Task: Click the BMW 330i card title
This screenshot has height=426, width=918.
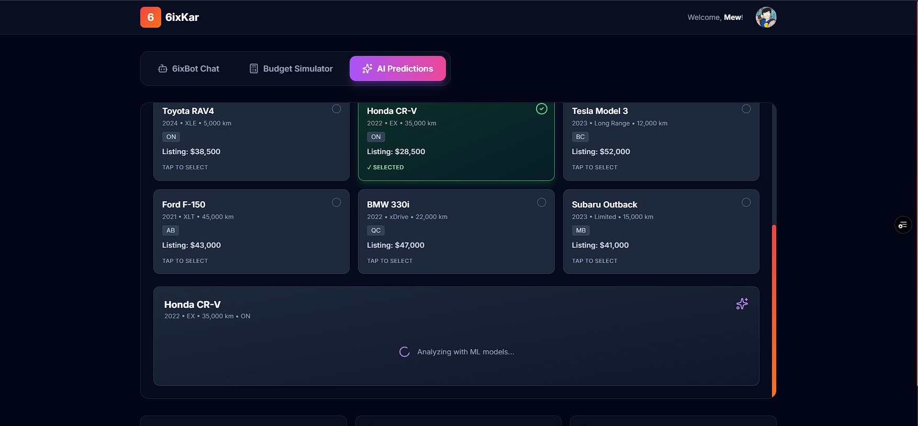Action: 388,204
